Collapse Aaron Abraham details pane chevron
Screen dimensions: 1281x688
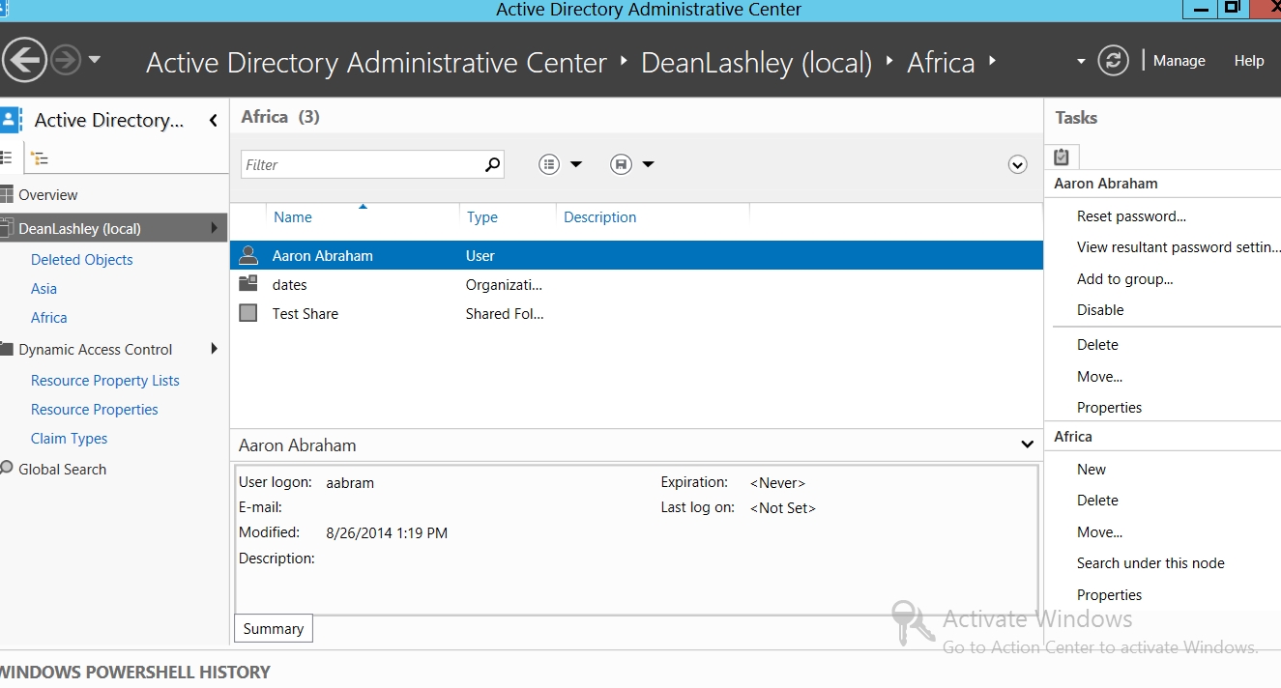tap(1027, 444)
